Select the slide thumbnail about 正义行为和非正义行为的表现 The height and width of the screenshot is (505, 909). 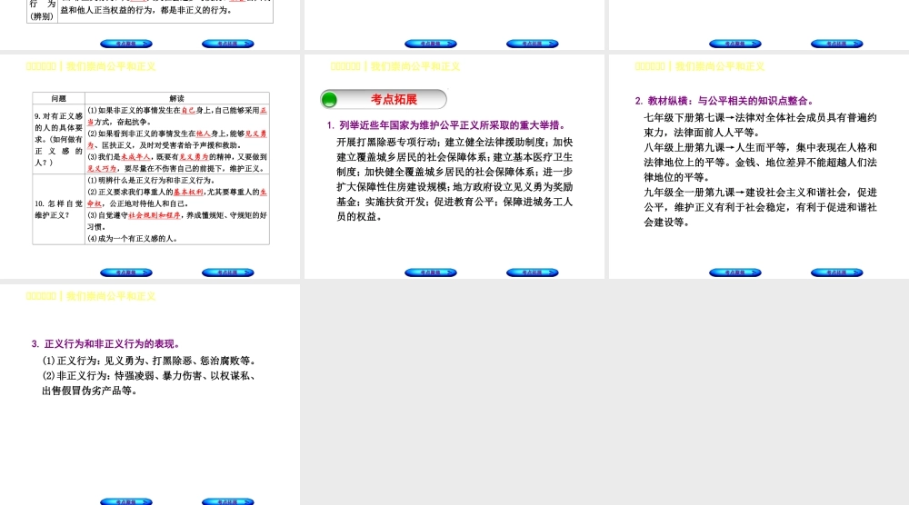150,394
